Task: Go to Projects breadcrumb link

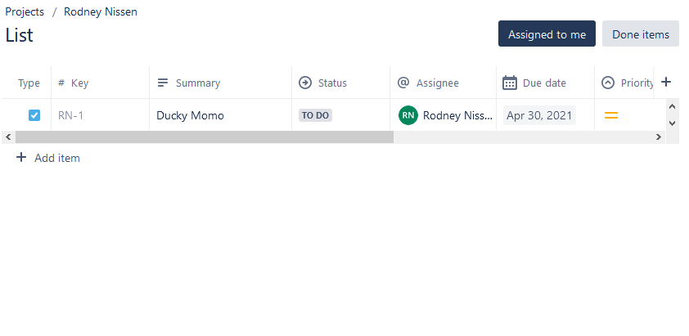Action: pos(25,11)
